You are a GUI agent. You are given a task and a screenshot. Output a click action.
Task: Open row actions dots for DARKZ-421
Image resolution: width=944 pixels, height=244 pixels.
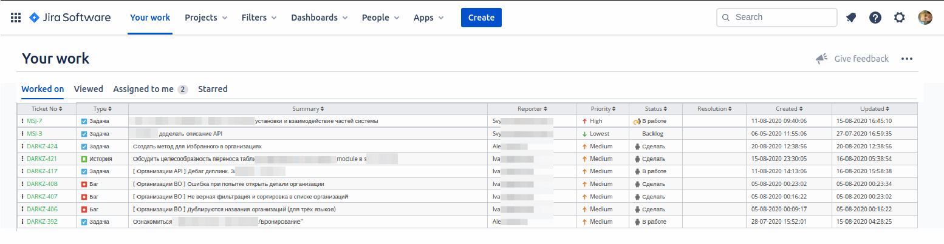pos(22,159)
